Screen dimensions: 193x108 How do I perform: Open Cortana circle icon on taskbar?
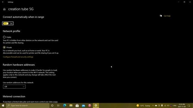point(52,105)
